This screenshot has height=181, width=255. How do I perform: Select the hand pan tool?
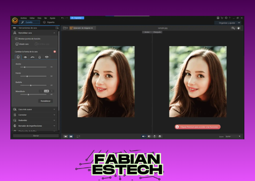click(x=238, y=28)
